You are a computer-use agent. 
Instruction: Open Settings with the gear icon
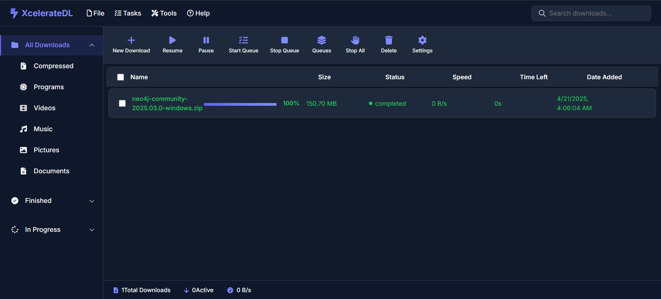[422, 40]
